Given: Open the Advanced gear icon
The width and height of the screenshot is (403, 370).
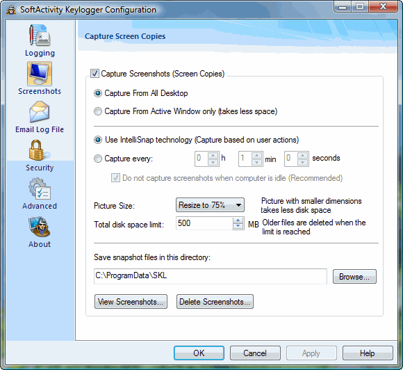Looking at the screenshot, I should tap(40, 188).
